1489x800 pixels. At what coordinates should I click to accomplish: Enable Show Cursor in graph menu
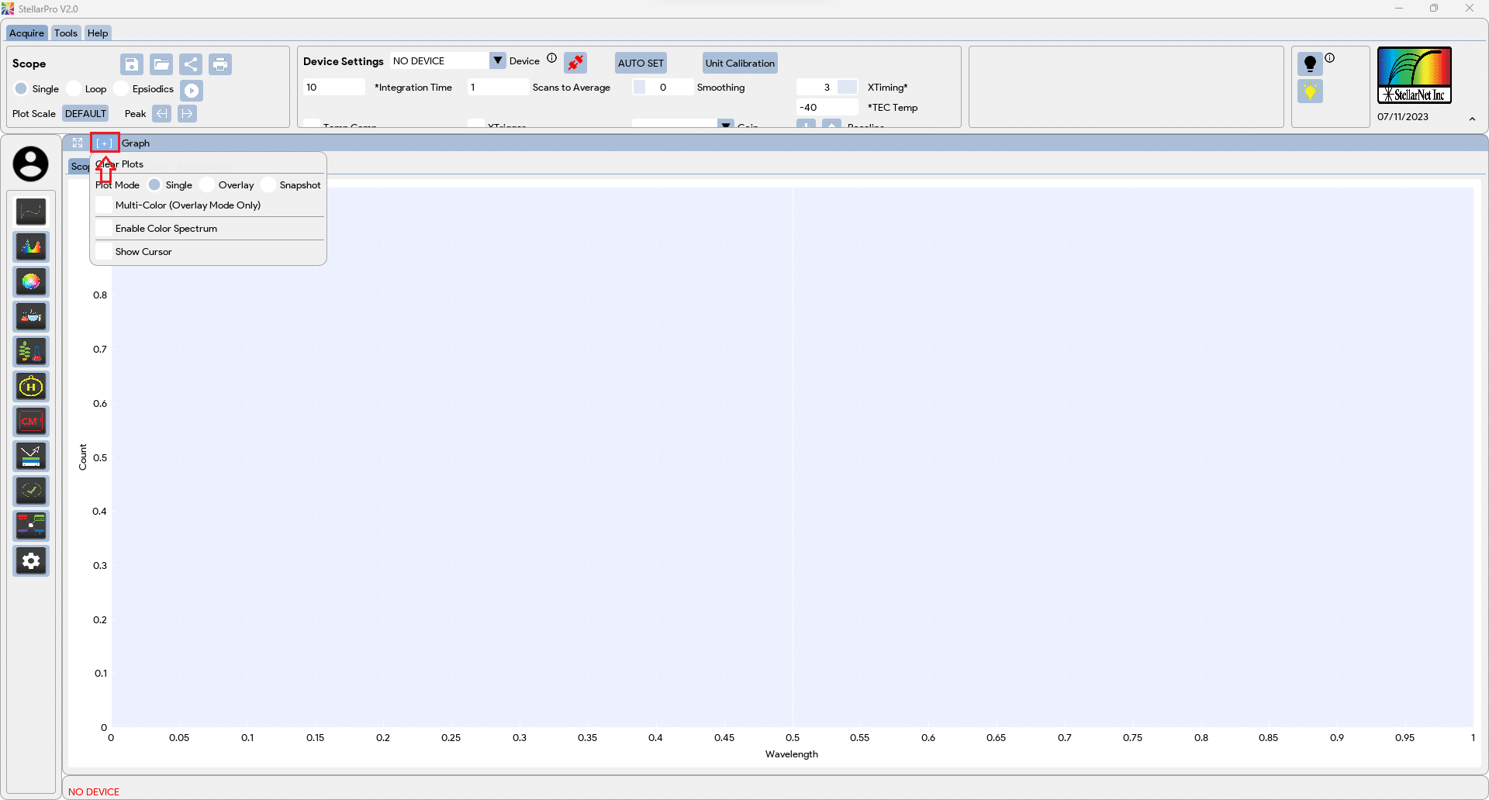104,251
